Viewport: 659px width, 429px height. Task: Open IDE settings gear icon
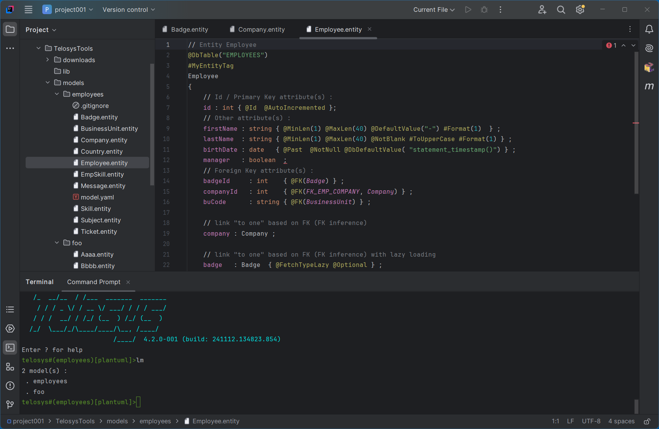pos(580,10)
